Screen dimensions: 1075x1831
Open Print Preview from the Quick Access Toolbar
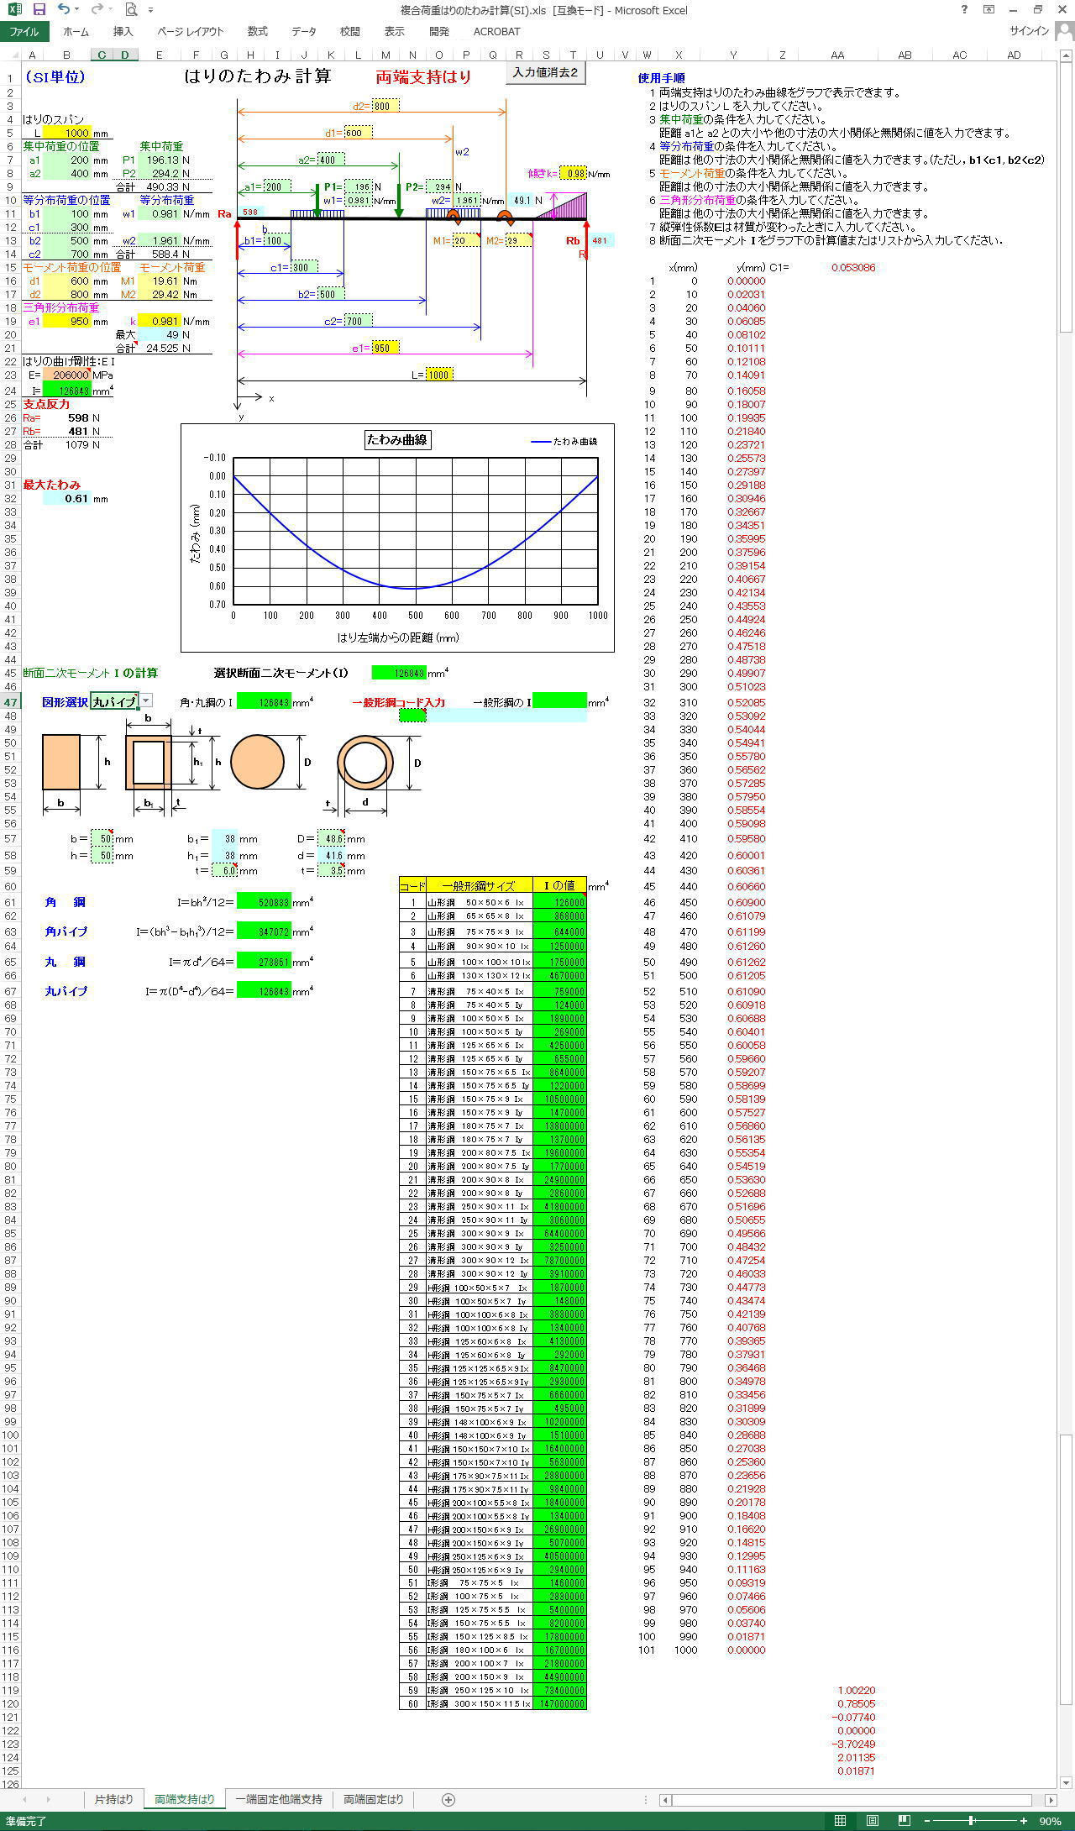tap(130, 9)
